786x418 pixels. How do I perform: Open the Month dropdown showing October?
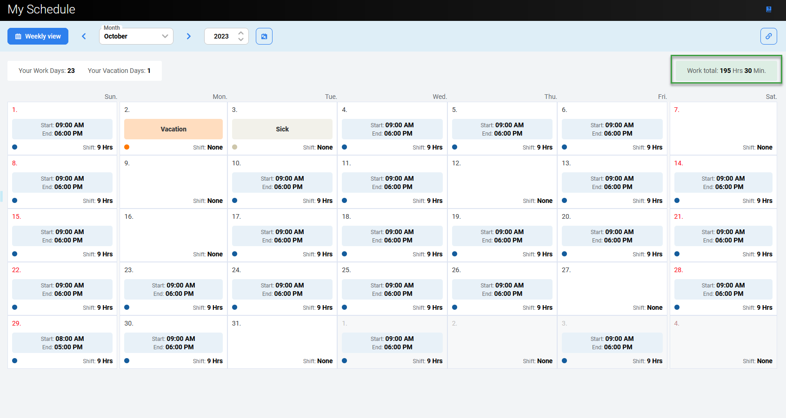(x=136, y=36)
